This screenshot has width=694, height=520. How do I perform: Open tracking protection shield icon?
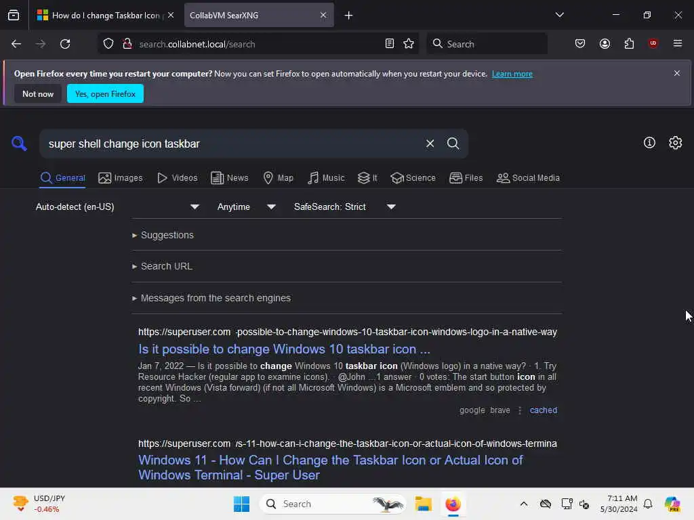[x=108, y=44]
